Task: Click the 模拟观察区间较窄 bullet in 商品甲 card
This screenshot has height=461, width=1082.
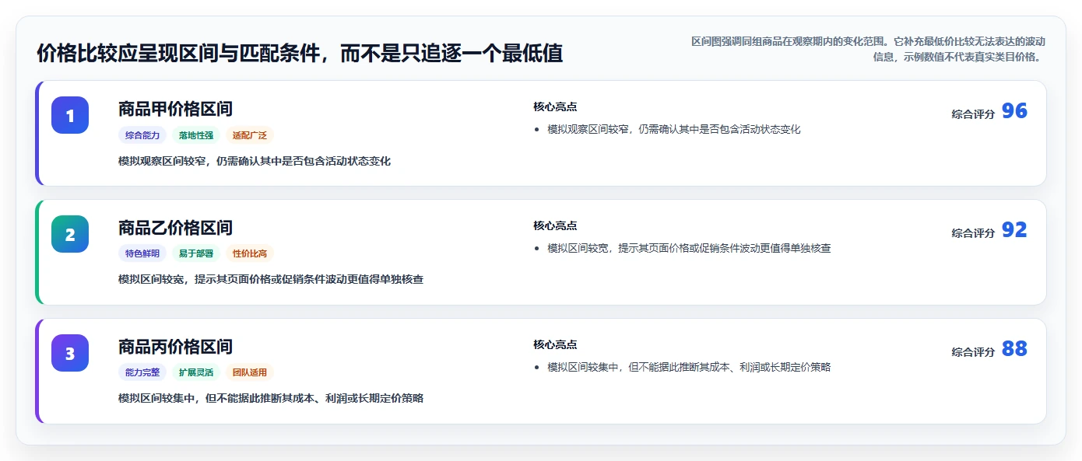Action: coord(674,129)
